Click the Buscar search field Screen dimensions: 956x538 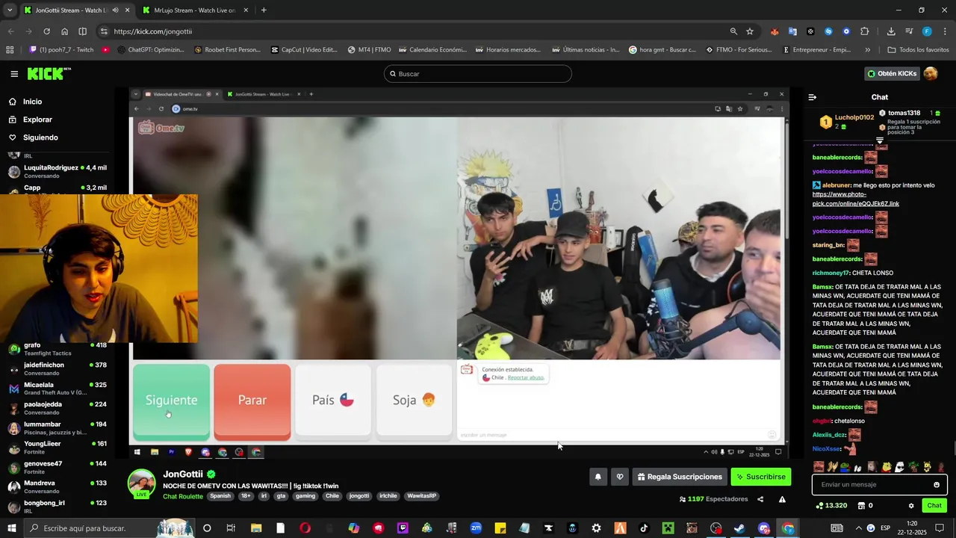[x=478, y=74]
